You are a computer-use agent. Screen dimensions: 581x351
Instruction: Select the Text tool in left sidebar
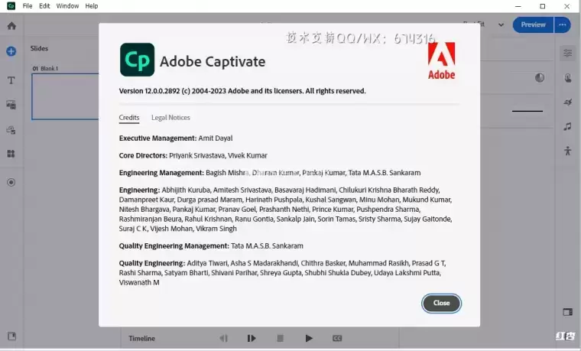tap(11, 80)
